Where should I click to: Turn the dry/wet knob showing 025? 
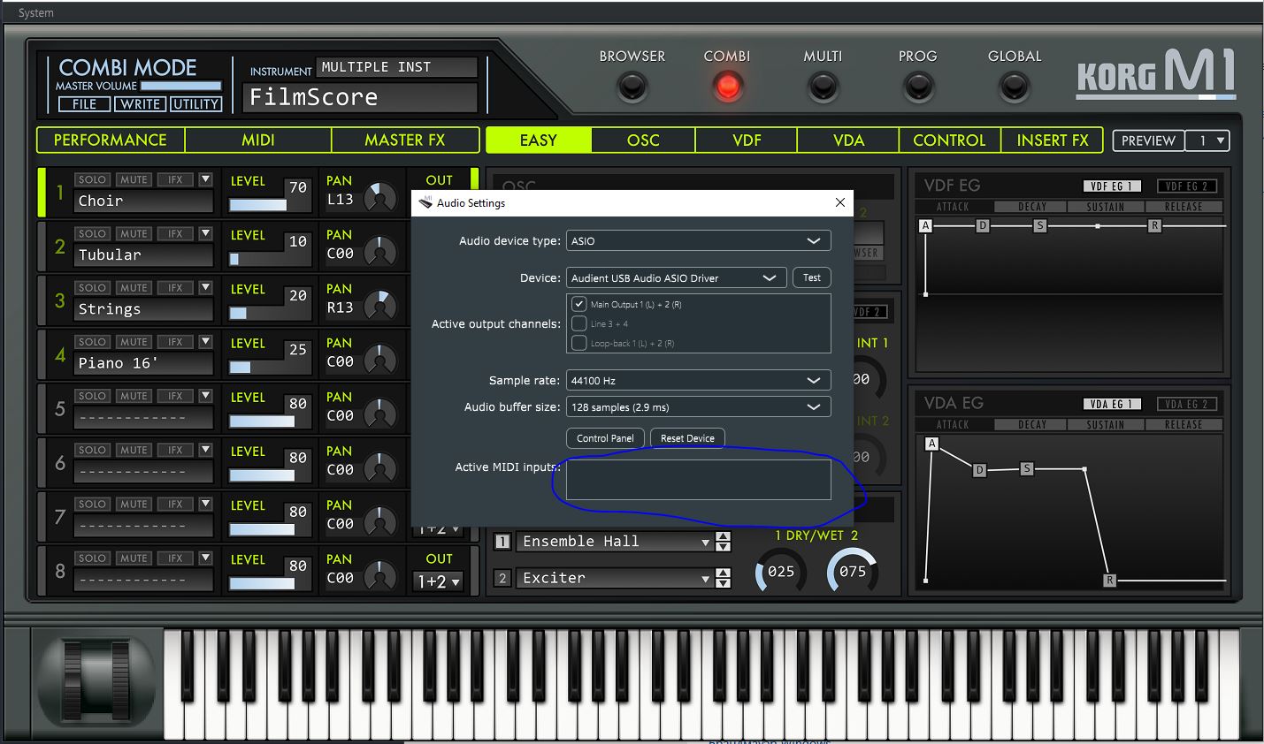[780, 571]
